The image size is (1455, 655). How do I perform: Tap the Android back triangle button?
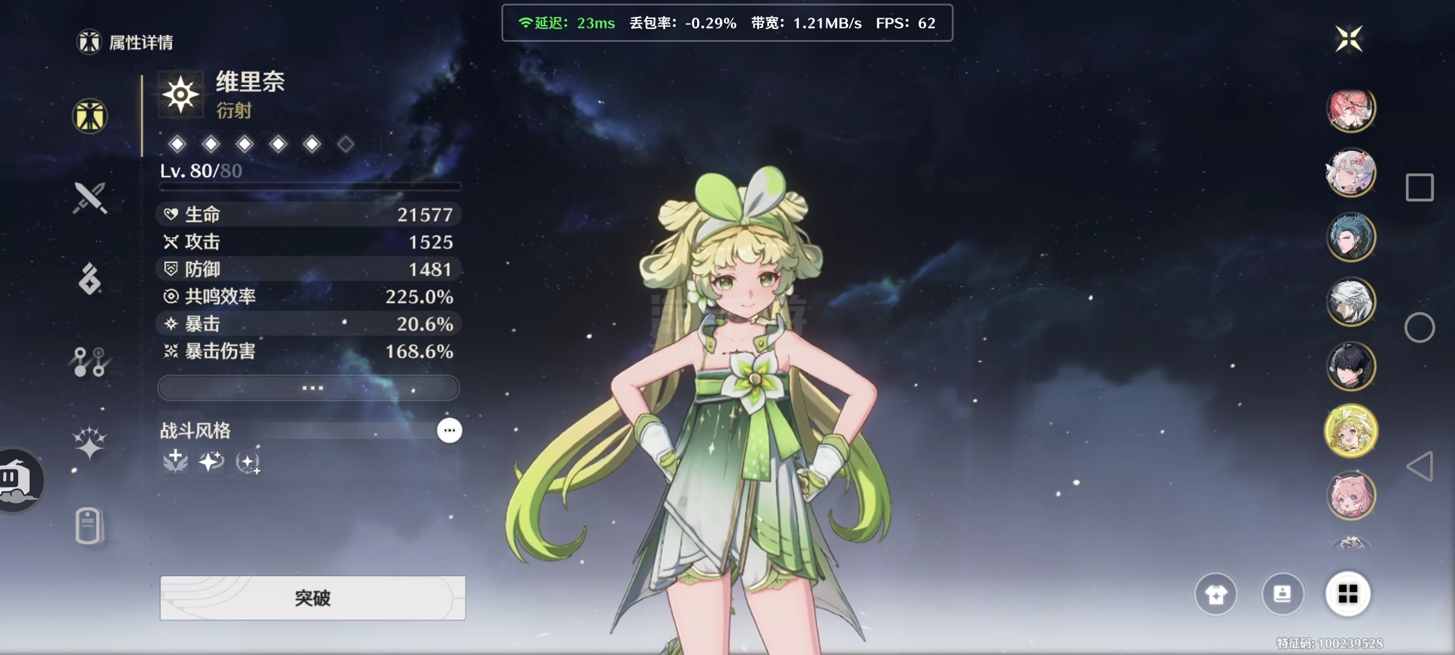pos(1420,466)
